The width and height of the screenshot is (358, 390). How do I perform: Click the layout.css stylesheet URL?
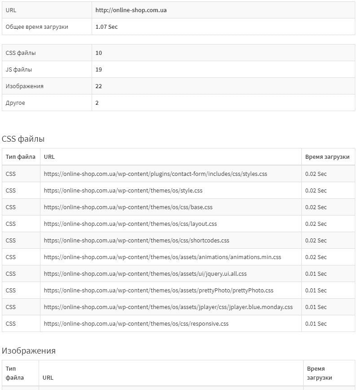click(x=130, y=224)
